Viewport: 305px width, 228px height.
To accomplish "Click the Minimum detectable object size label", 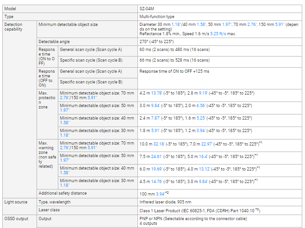I will coord(68,25).
